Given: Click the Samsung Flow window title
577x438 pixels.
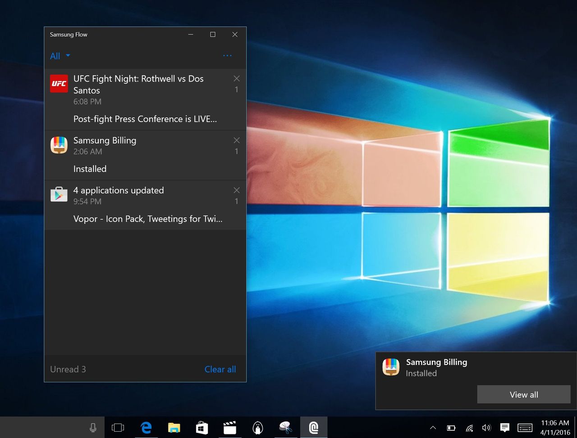Looking at the screenshot, I should pos(69,35).
